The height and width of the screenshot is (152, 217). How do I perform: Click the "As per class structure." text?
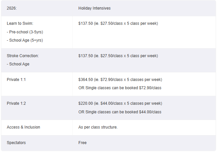(x=98, y=127)
